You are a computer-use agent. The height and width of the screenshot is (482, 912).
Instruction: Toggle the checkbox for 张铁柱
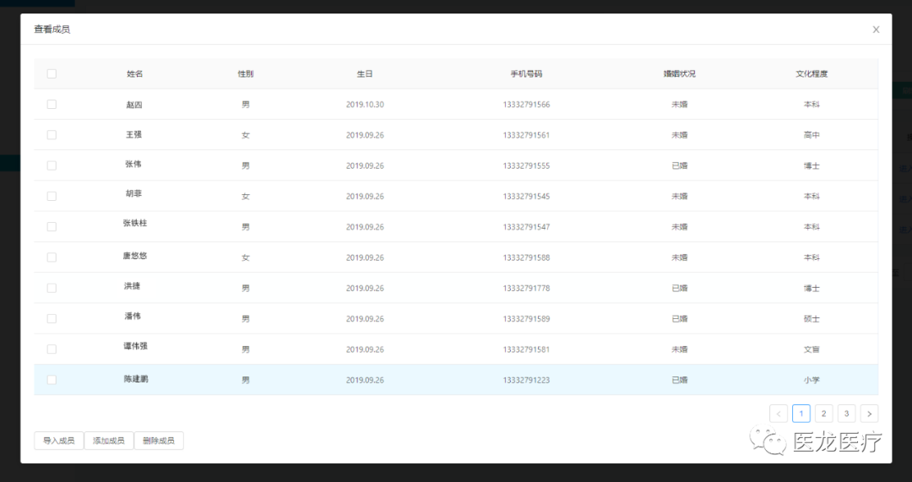[x=52, y=227]
